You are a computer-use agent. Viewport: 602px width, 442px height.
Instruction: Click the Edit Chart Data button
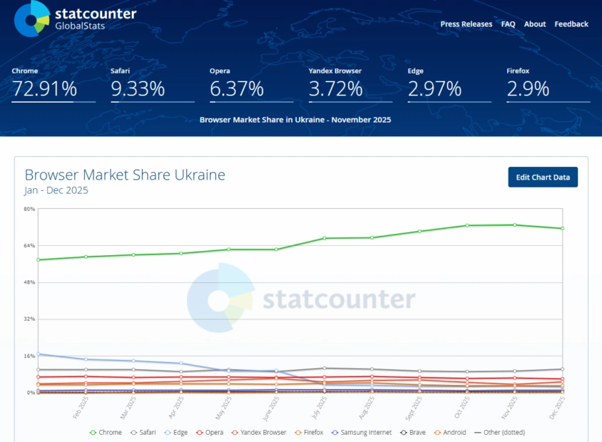click(543, 178)
